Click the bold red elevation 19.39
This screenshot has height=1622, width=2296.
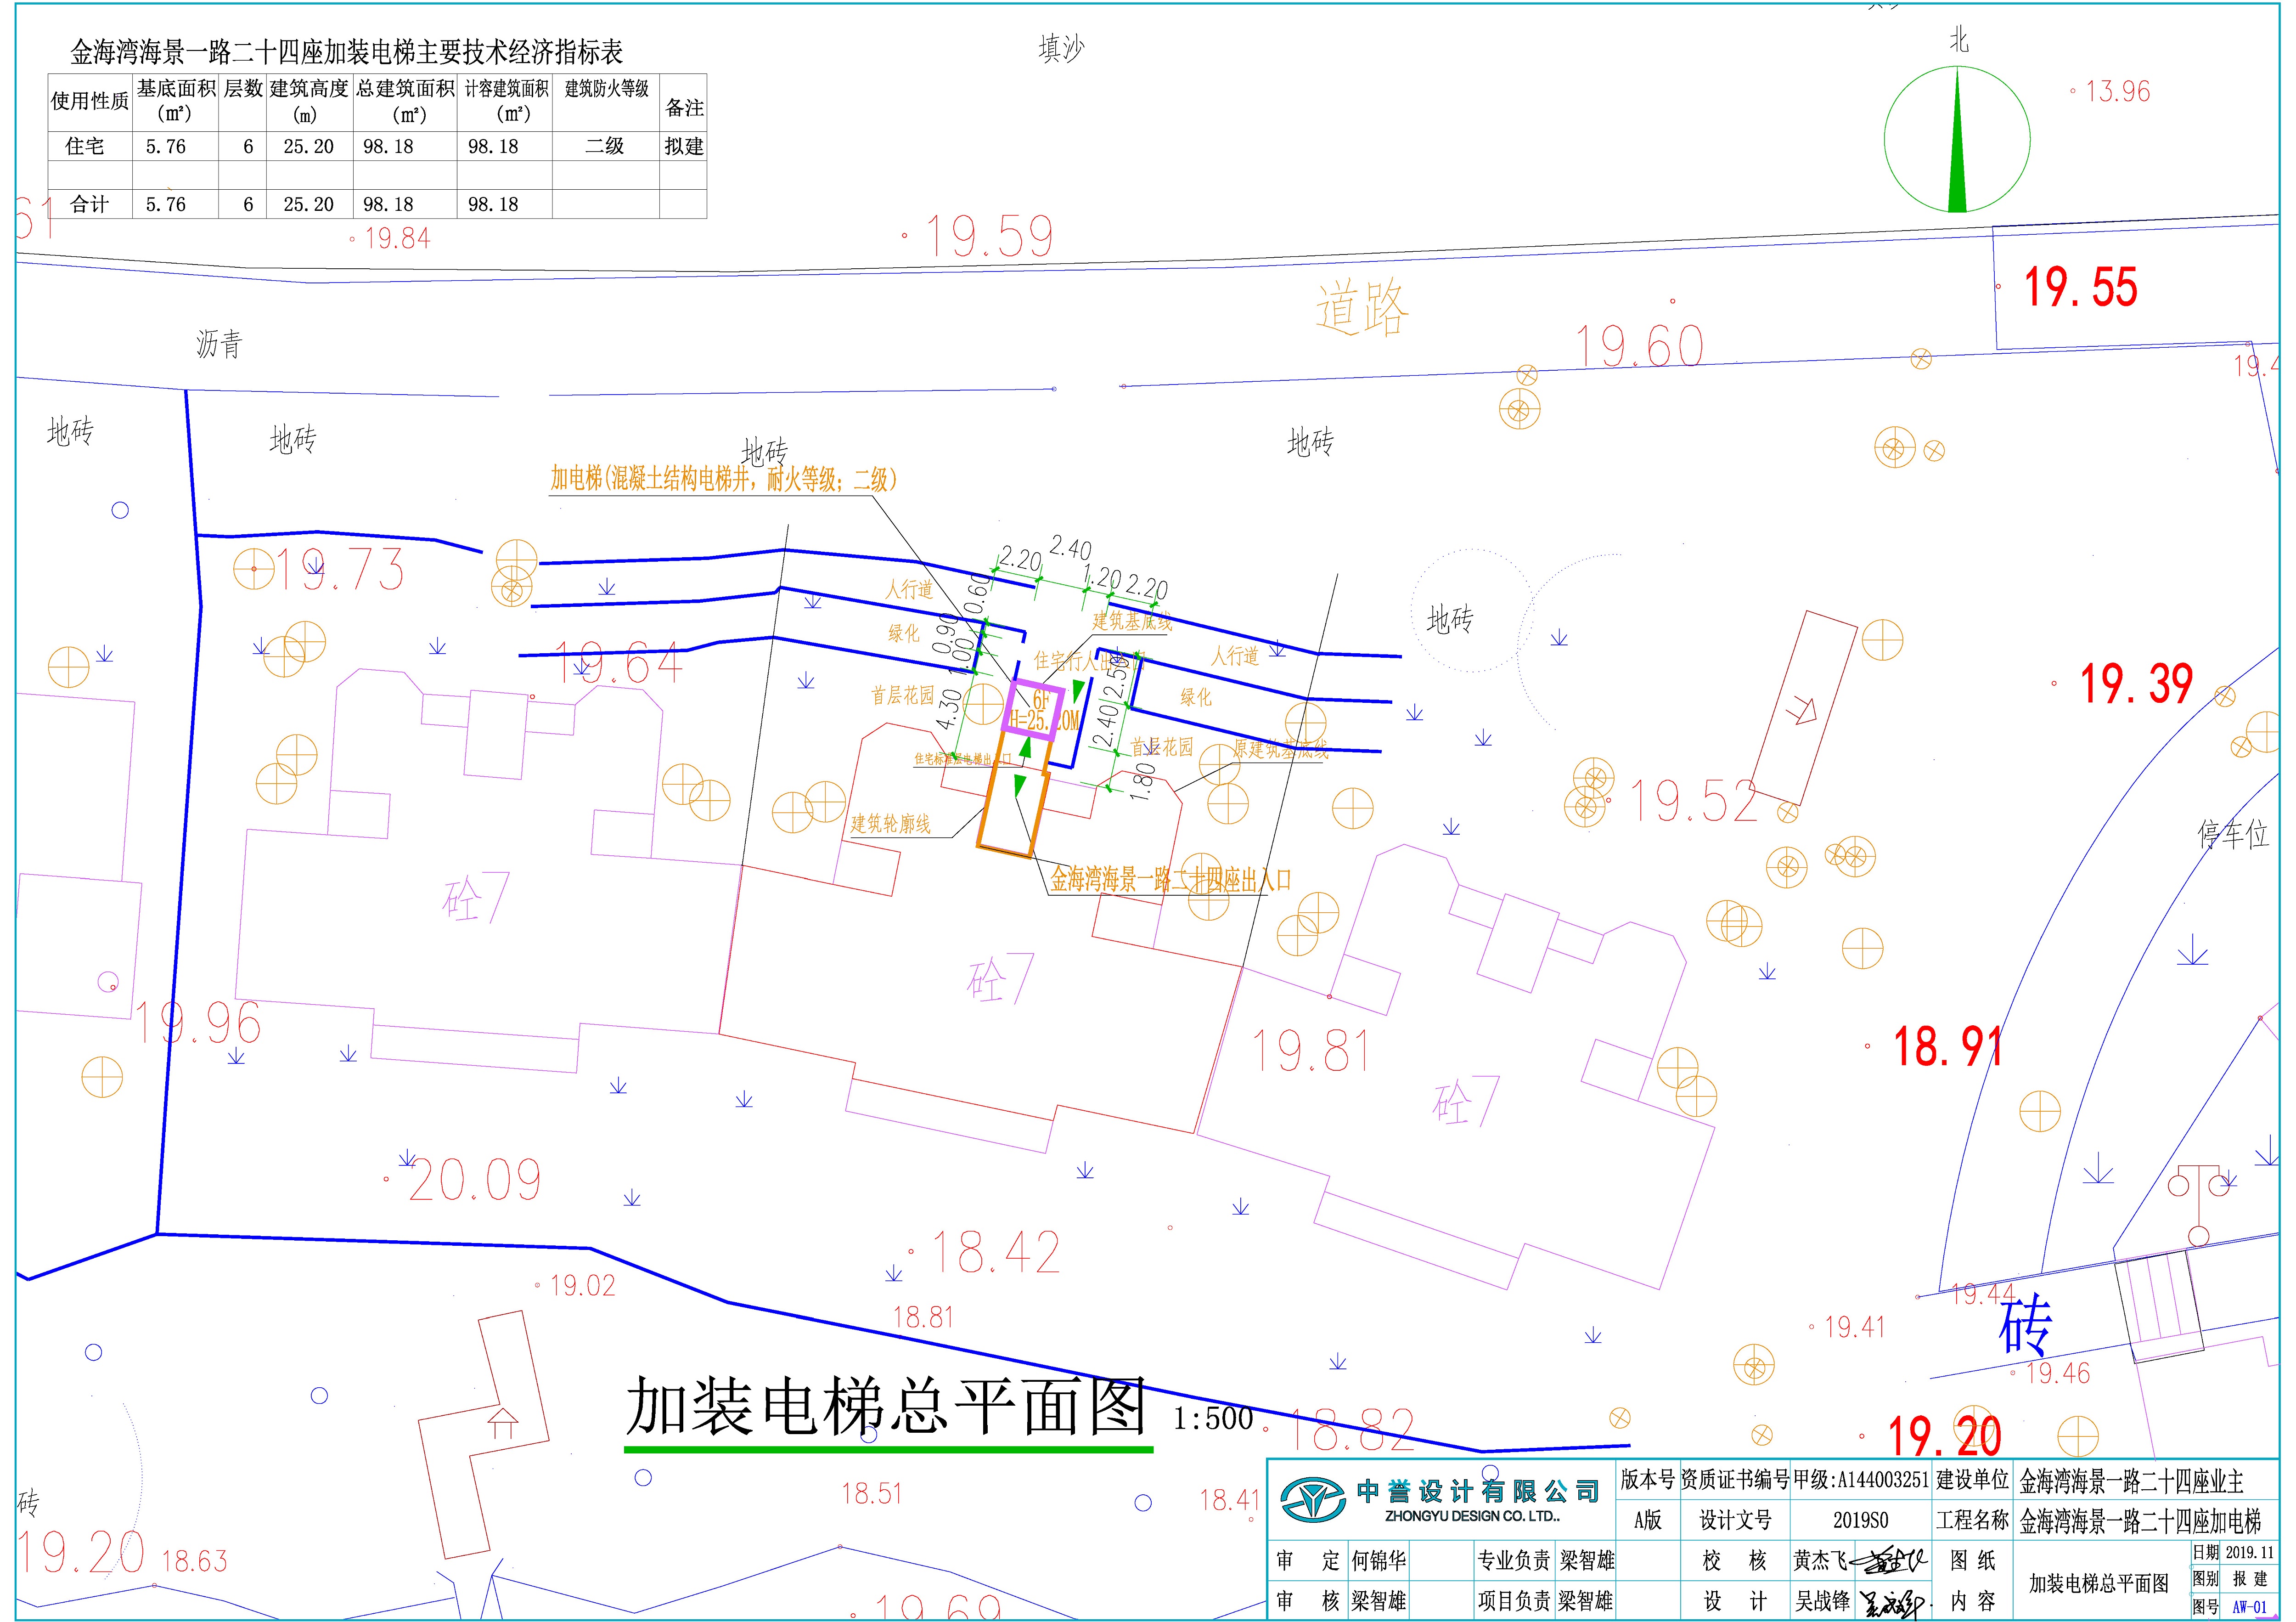2137,684
